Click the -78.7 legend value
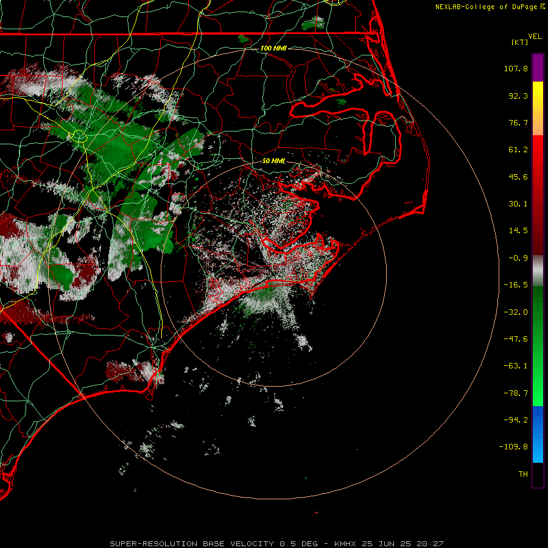 516,393
